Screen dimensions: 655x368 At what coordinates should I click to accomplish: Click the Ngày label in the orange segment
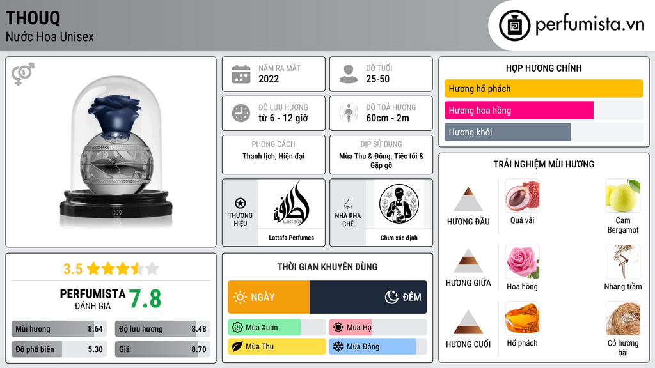point(263,297)
